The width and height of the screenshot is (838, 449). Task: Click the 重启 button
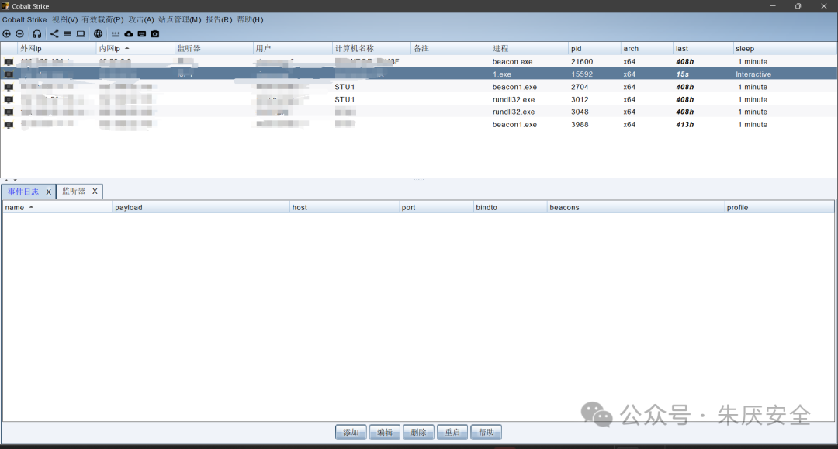(x=452, y=432)
